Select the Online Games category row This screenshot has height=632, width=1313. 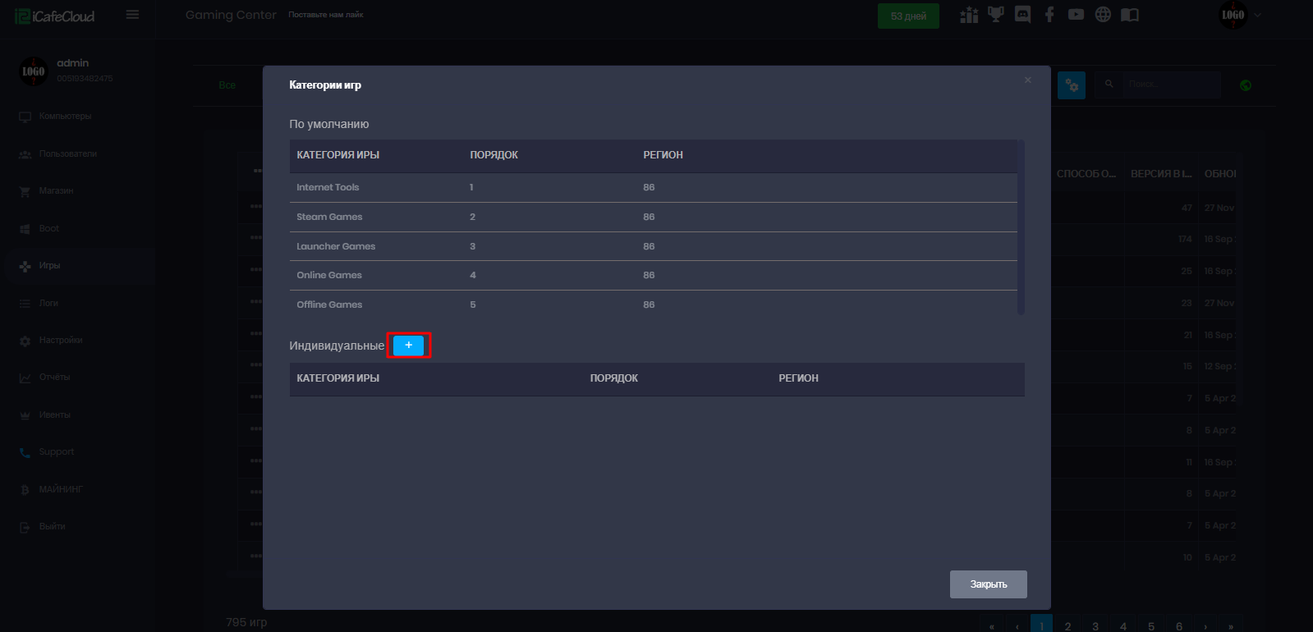click(x=653, y=275)
